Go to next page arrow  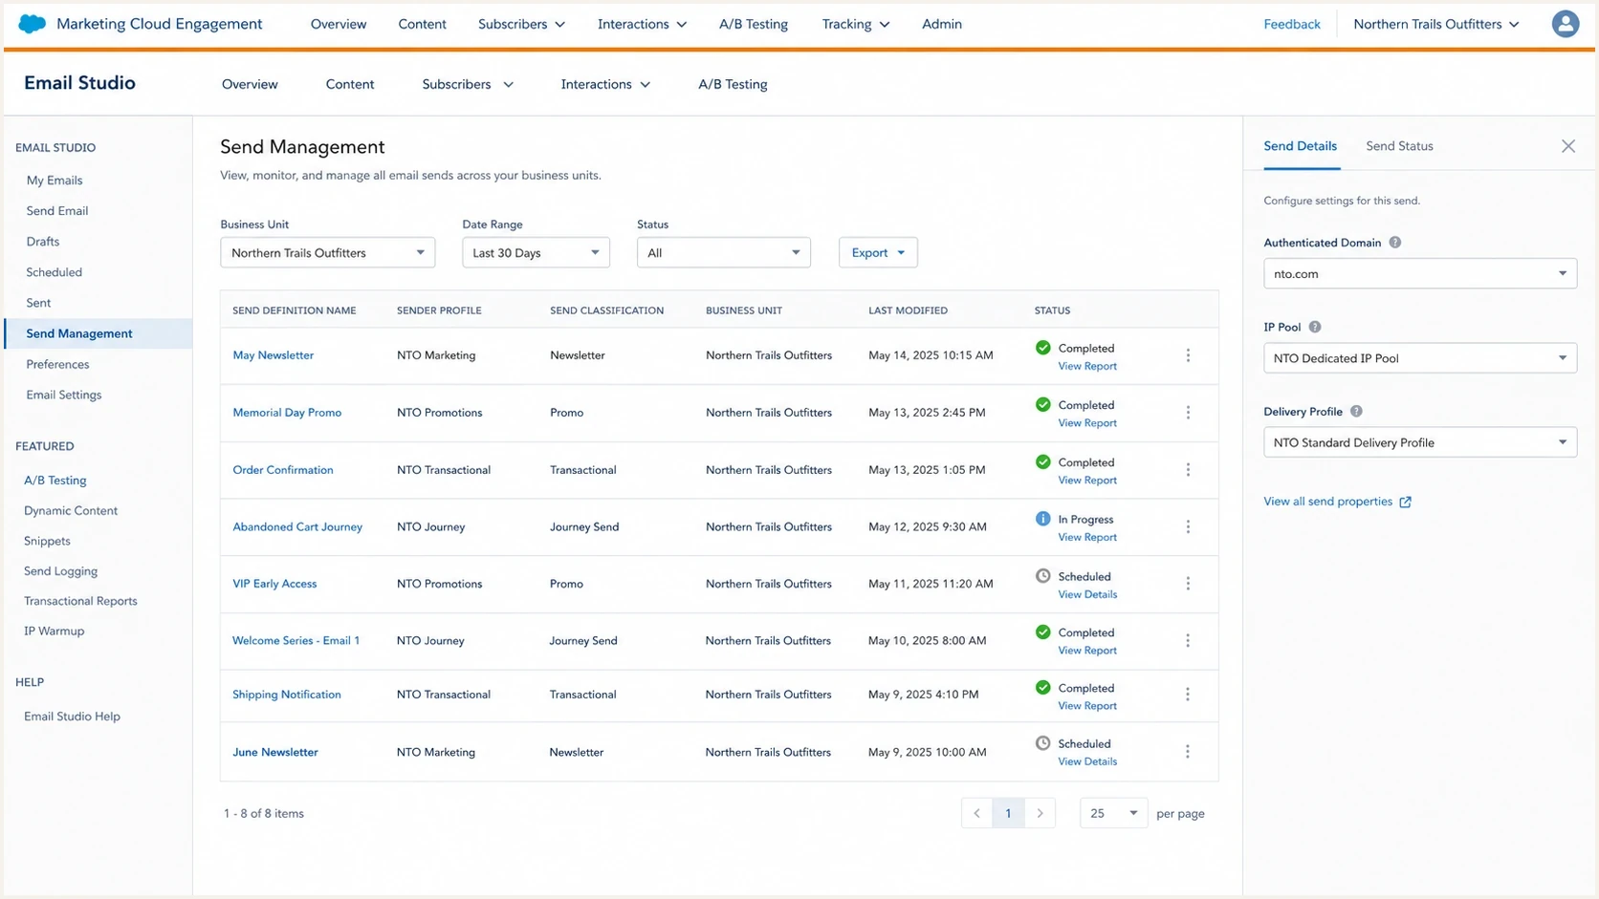1040,813
